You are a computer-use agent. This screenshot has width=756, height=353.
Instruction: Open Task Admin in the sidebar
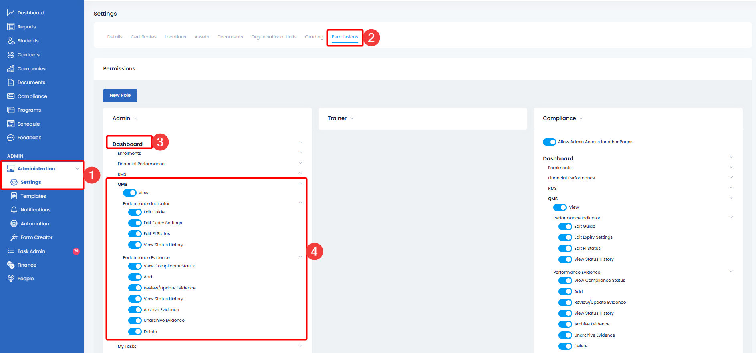click(x=31, y=251)
